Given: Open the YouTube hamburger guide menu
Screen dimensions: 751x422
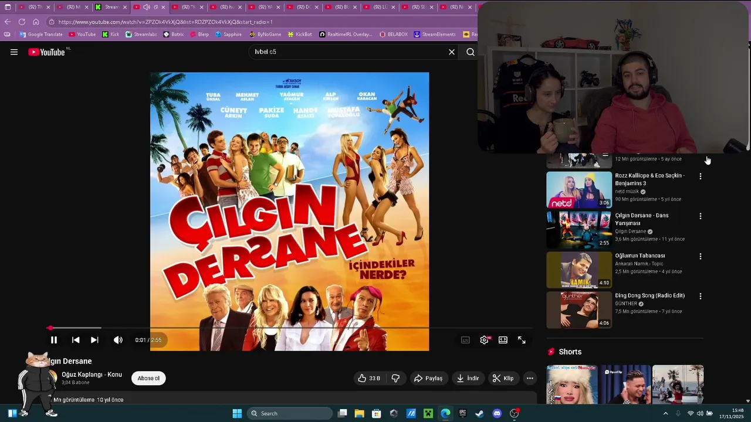Looking at the screenshot, I should [x=14, y=52].
